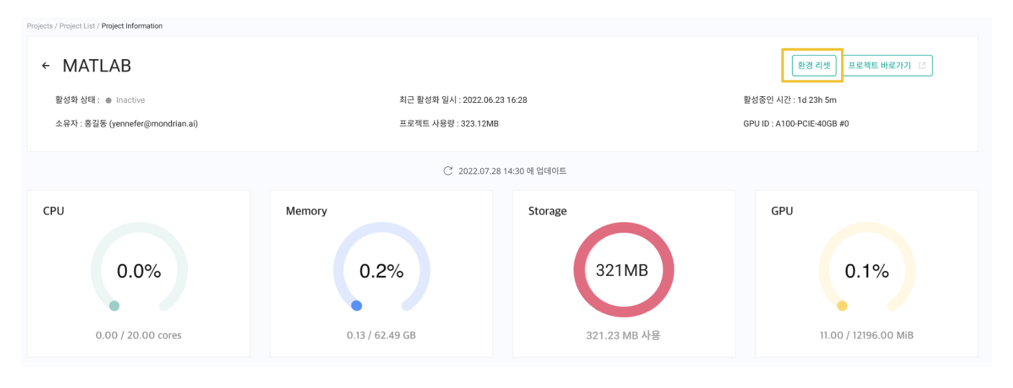Image resolution: width=1013 pixels, height=388 pixels.
Task: Click the gray Inactive status dot
Action: (x=108, y=100)
